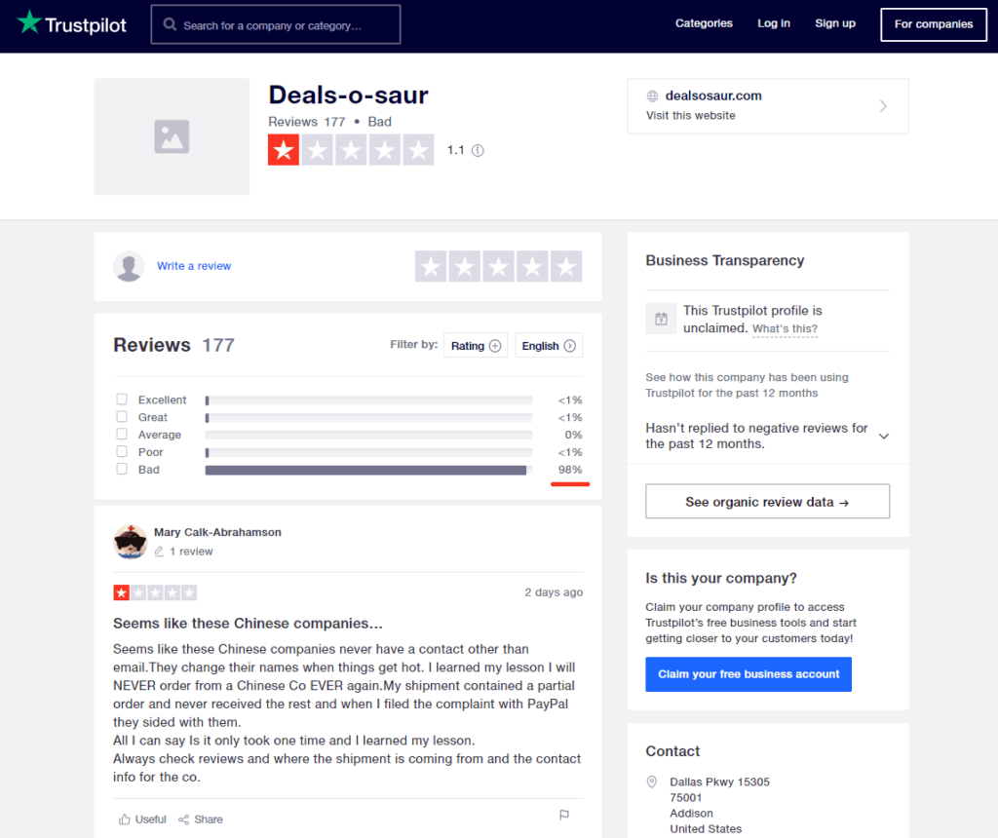Click the Average rating percentage bar
The image size is (998, 838).
(x=368, y=436)
